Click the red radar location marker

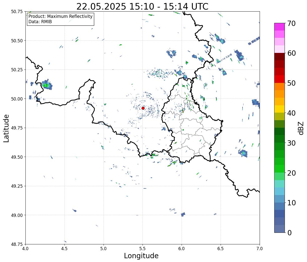click(143, 108)
